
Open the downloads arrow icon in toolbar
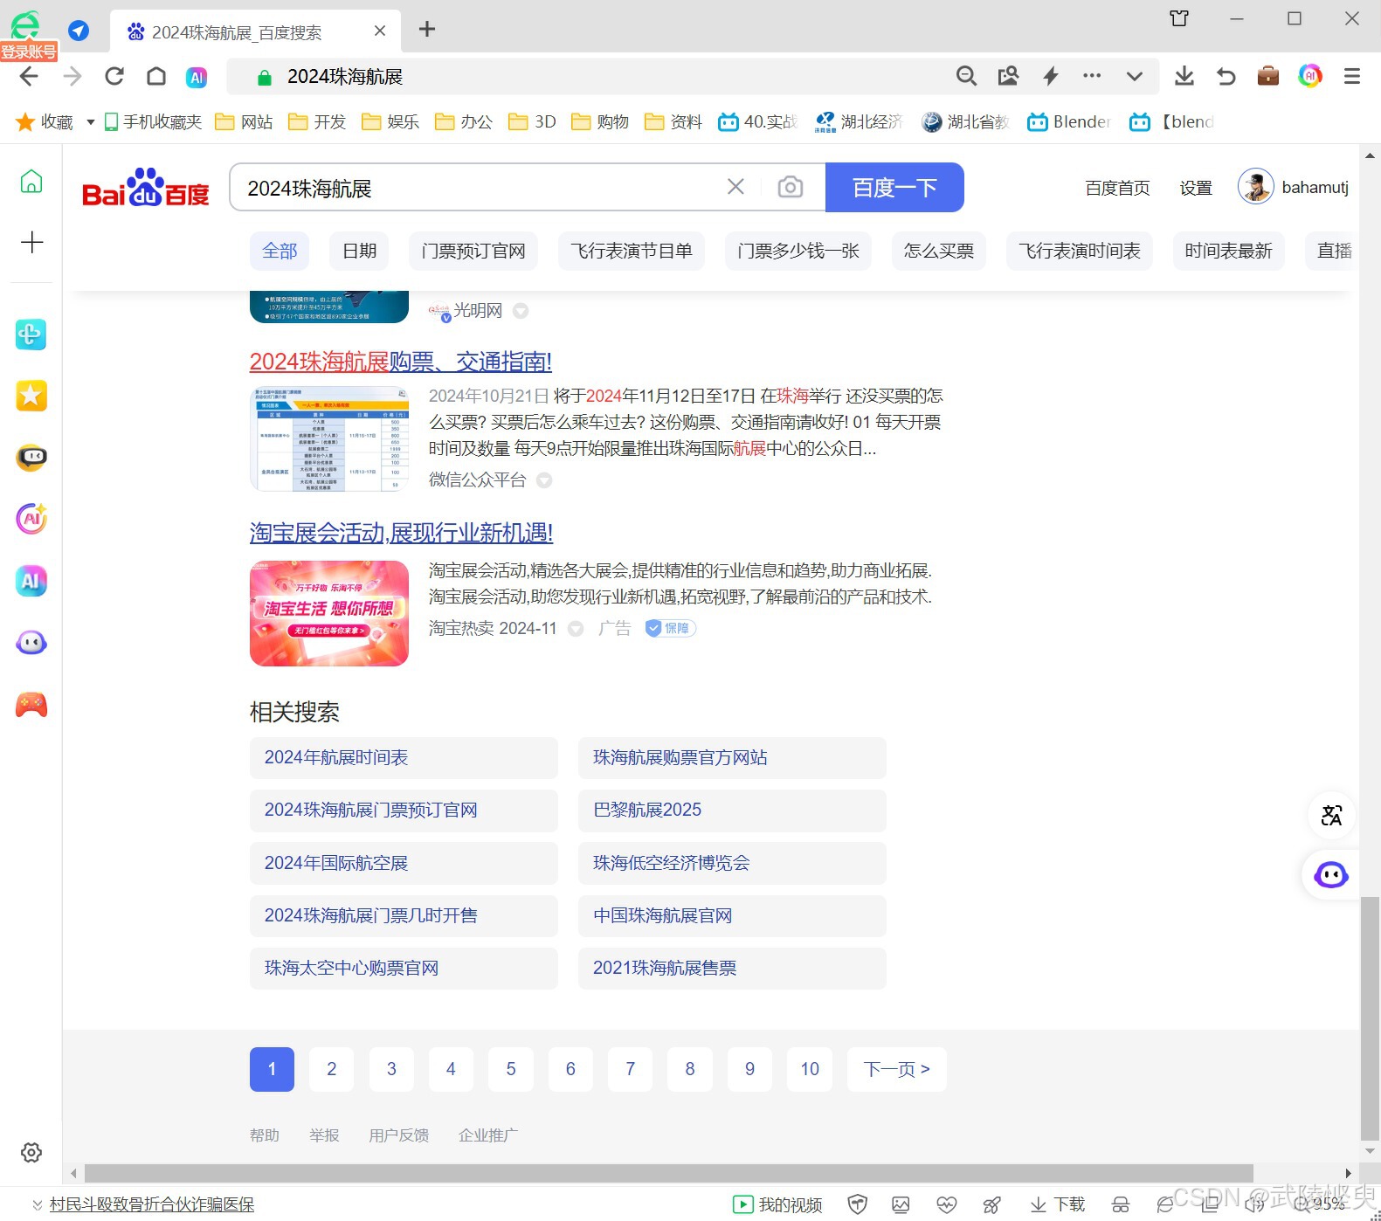coord(1184,76)
